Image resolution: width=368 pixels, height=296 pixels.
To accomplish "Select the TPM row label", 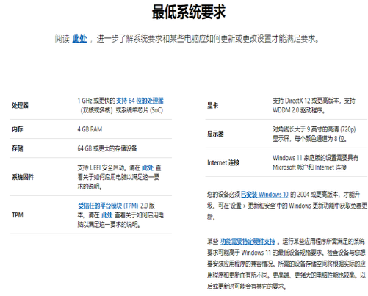I will point(18,215).
